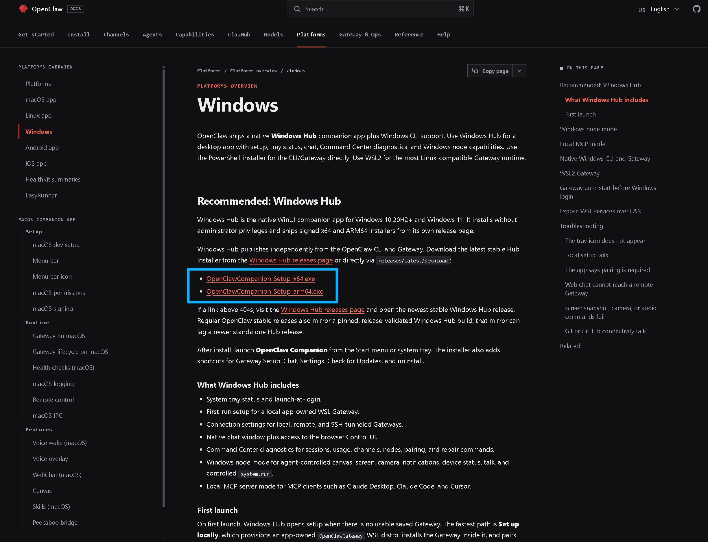Image resolution: width=708 pixels, height=542 pixels.
Task: Click the copy icon beside Copy page
Action: coord(475,71)
